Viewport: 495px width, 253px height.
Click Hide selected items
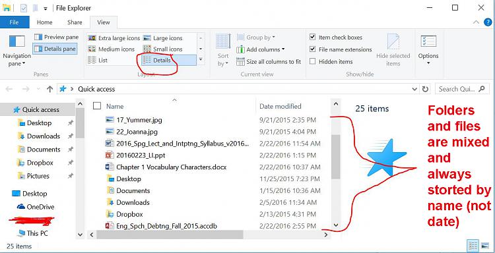pos(393,51)
